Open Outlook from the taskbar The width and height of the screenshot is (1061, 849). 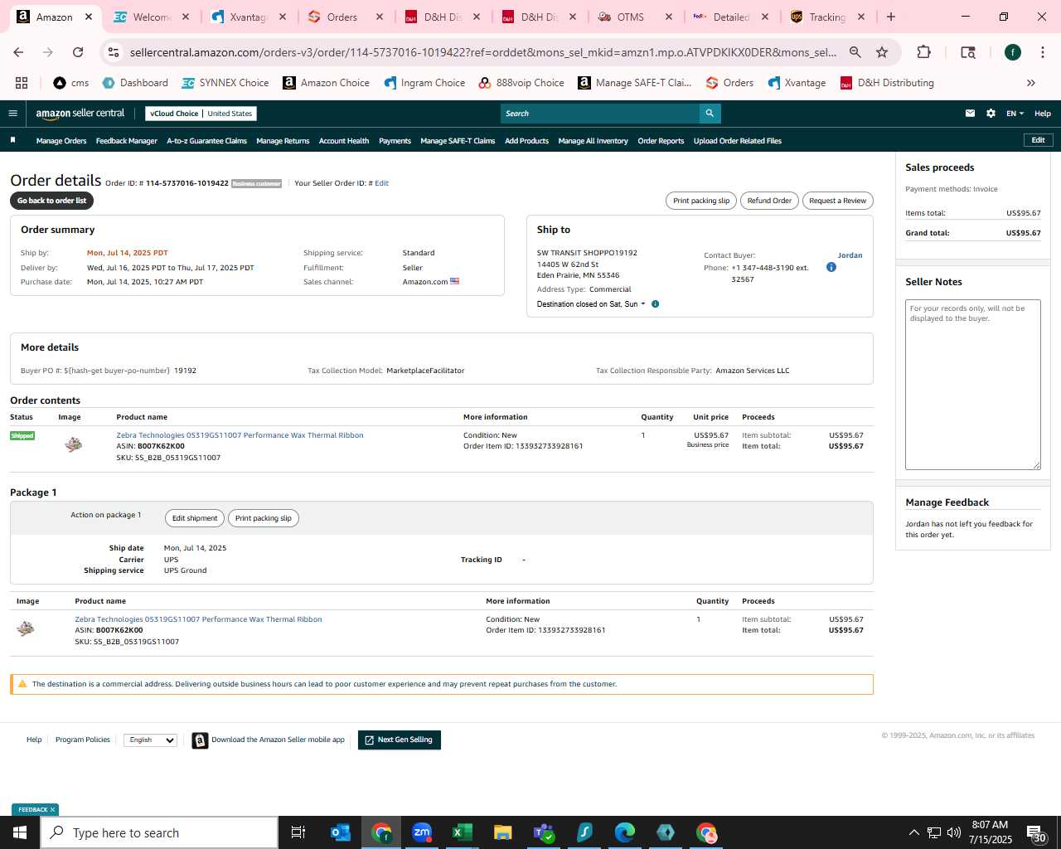pos(341,832)
